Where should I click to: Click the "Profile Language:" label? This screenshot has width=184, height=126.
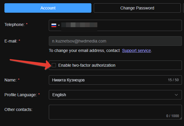pos(20,95)
